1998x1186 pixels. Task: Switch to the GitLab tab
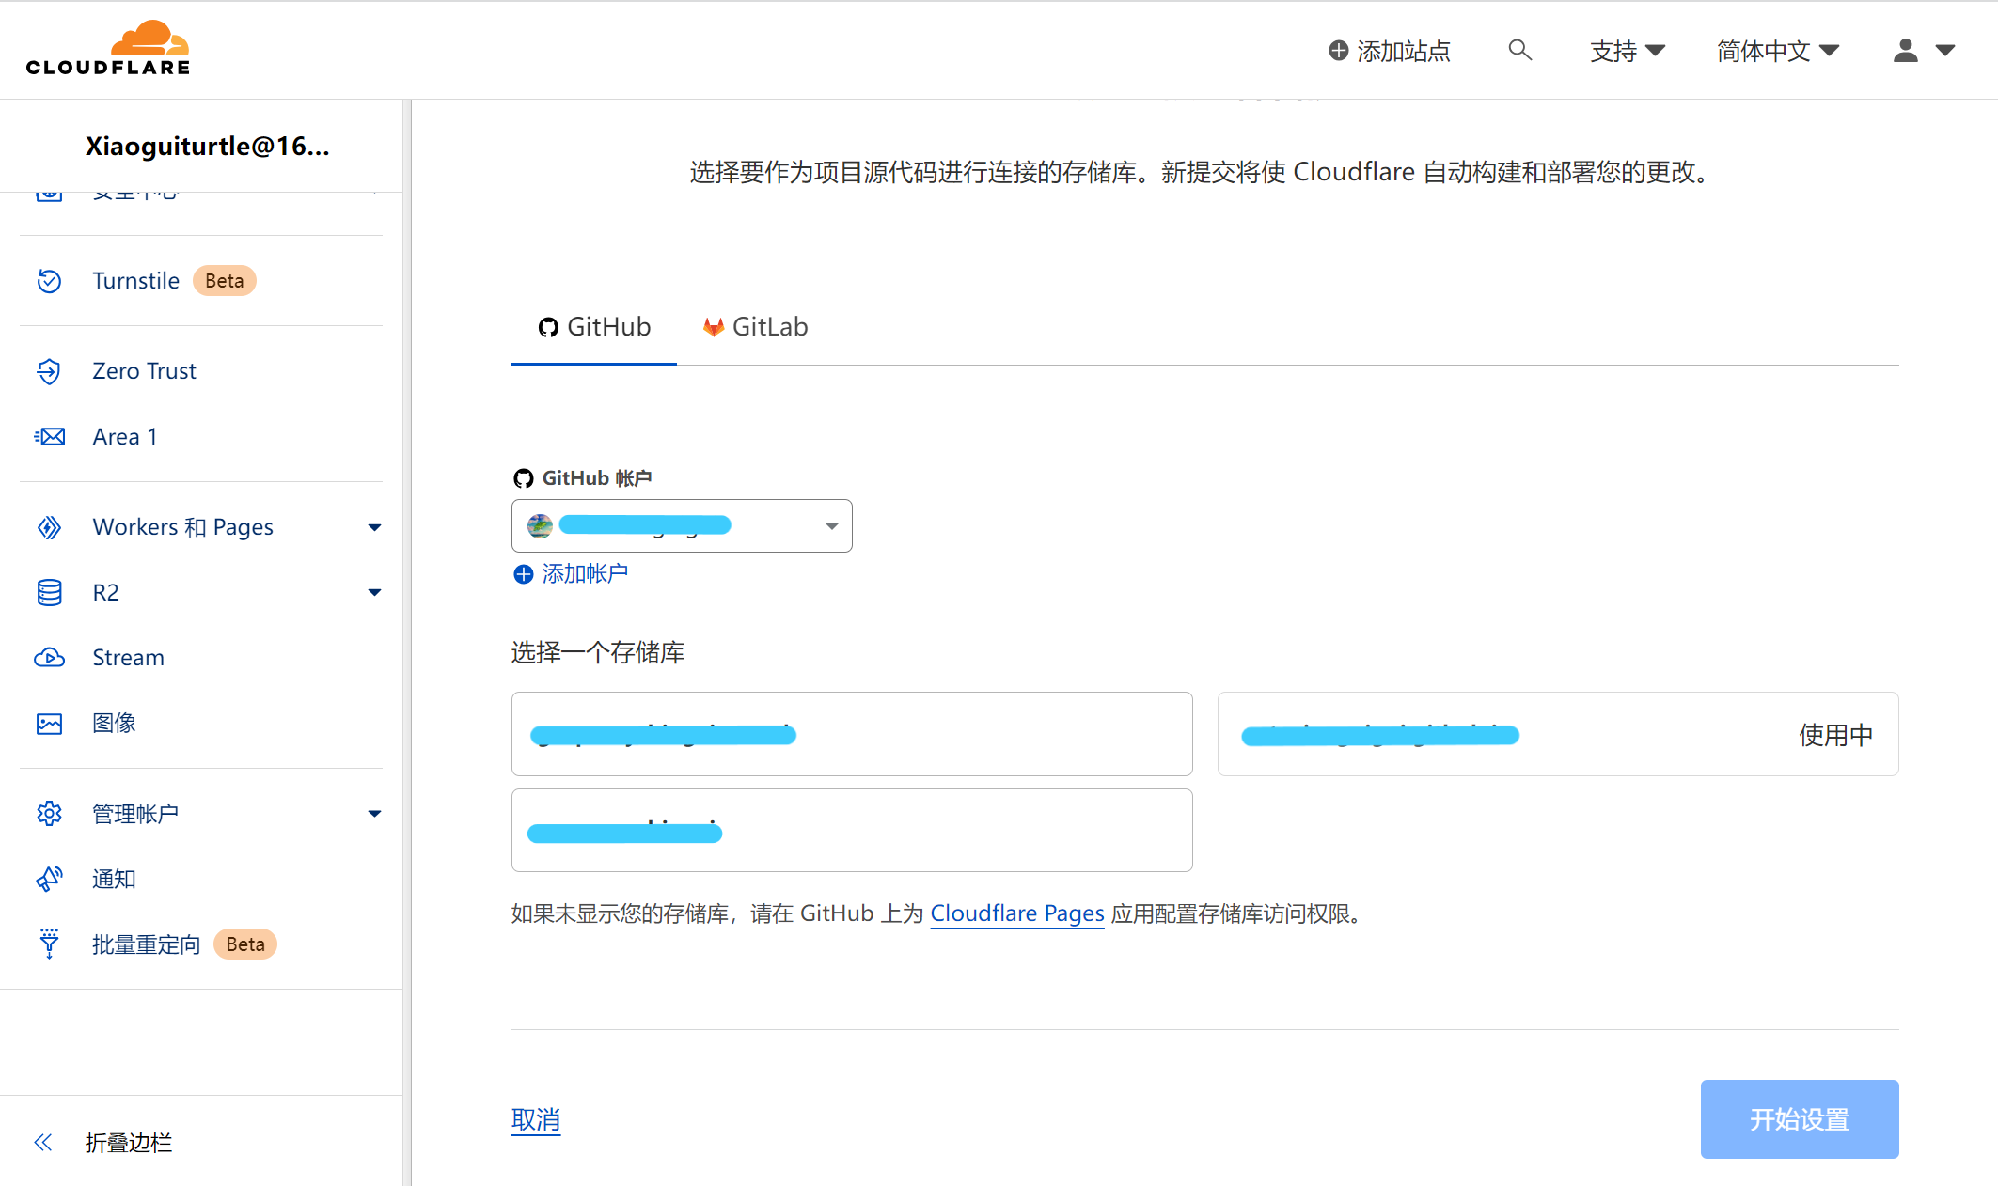pos(755,327)
